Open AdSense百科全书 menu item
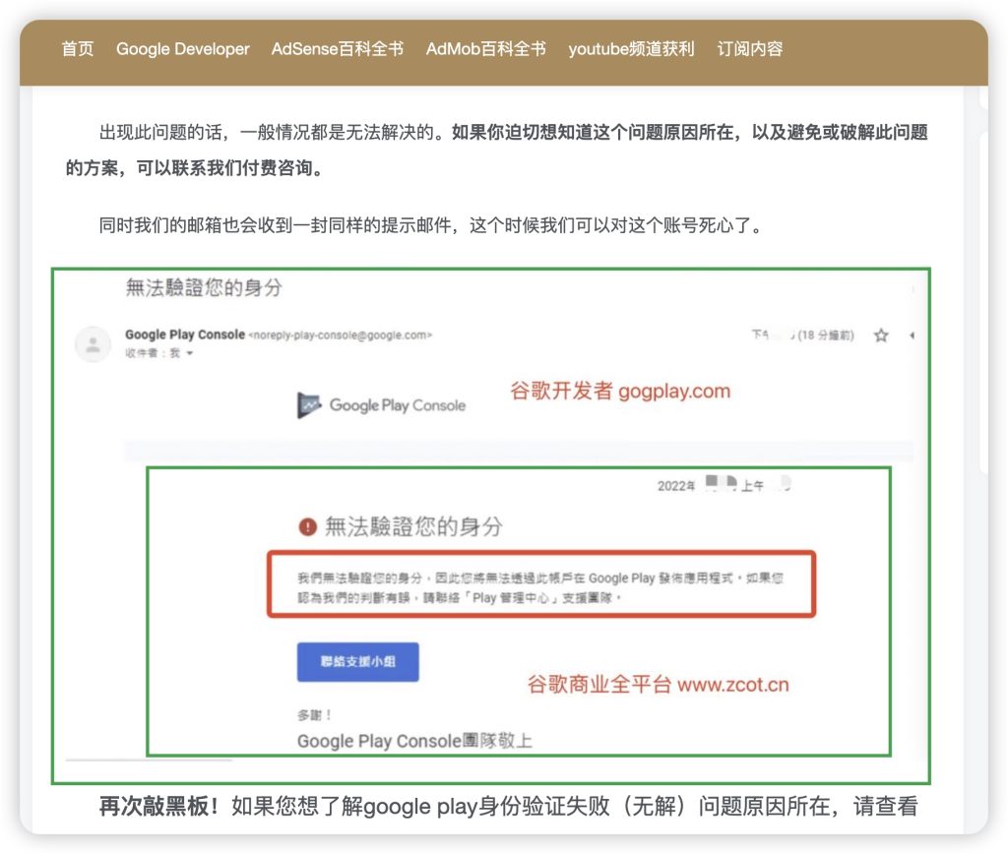Image resolution: width=1008 pixels, height=854 pixels. [338, 49]
